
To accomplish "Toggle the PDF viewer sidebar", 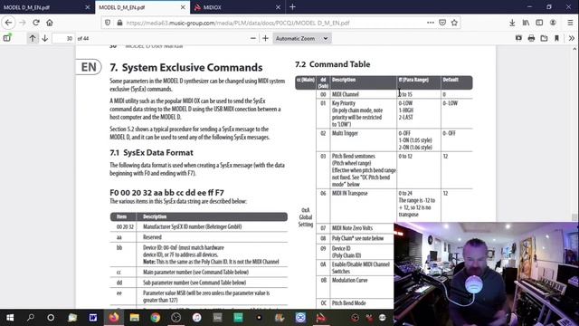I will coord(7,38).
